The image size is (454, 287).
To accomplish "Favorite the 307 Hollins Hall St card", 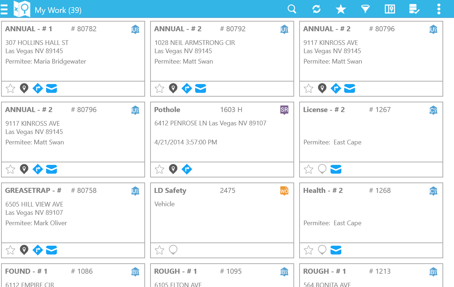I will (x=10, y=88).
